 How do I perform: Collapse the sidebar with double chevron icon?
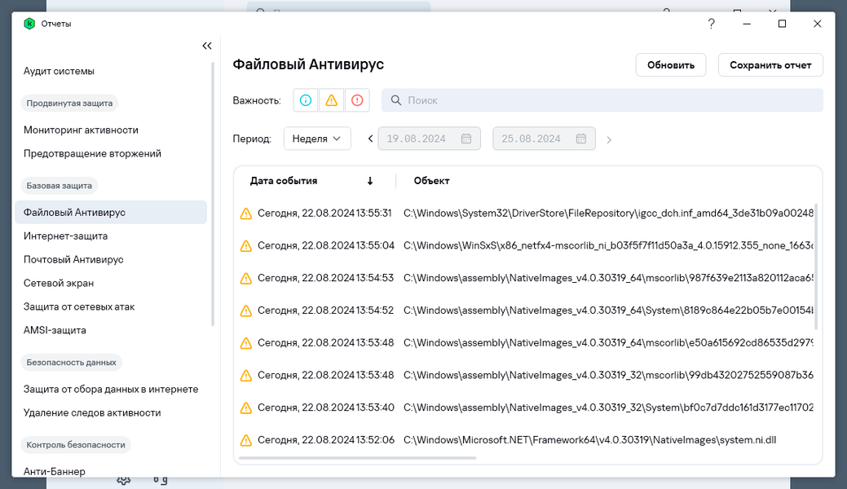click(x=207, y=46)
